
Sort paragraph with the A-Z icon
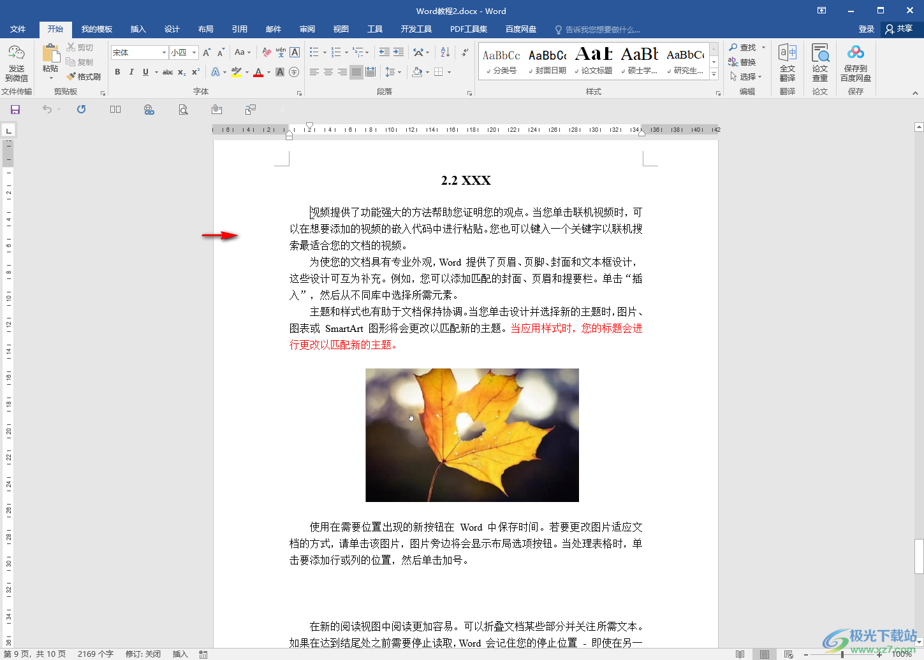[445, 52]
